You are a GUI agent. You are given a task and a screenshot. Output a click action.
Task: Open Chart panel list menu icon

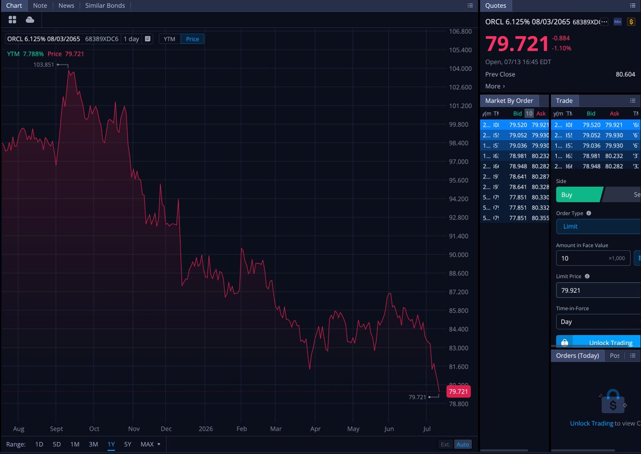tap(470, 5)
